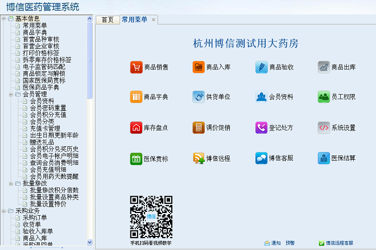Click the 商品入库 stock-in icon
The image size is (376, 250).
(198, 67)
